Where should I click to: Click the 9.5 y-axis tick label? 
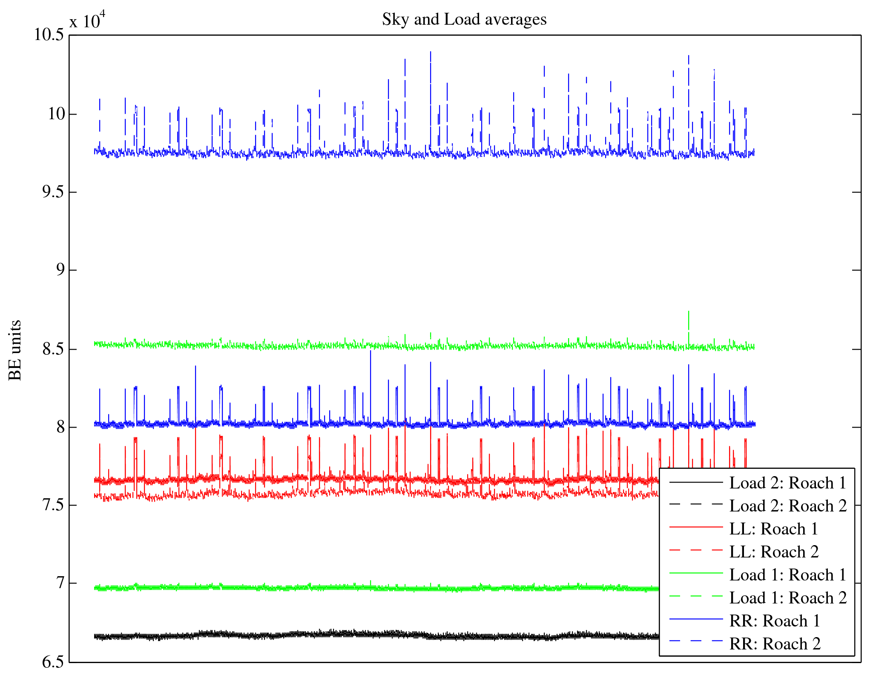53,192
